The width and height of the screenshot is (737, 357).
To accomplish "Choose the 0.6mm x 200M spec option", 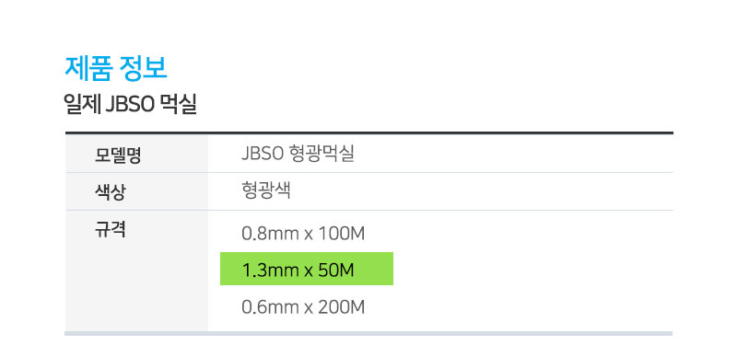I will (303, 307).
